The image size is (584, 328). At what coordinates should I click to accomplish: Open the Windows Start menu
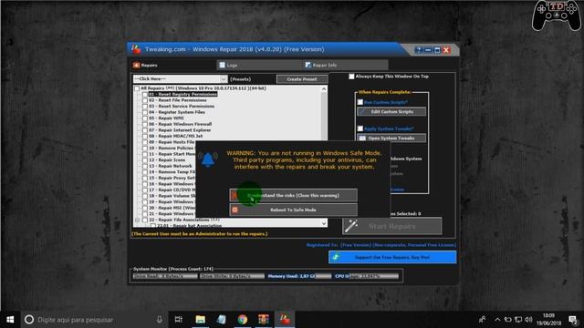pos(10,320)
